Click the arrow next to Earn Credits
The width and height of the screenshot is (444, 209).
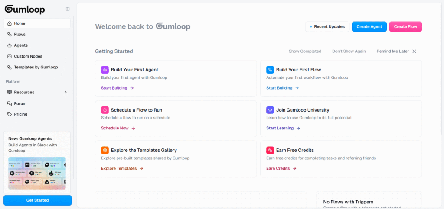coord(294,169)
